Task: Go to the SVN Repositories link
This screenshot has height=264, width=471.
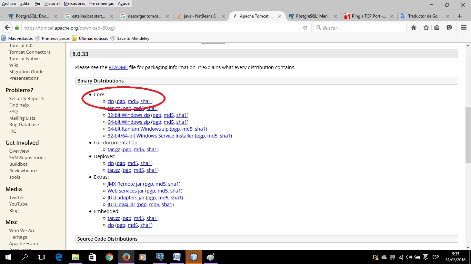Action: (x=27, y=158)
